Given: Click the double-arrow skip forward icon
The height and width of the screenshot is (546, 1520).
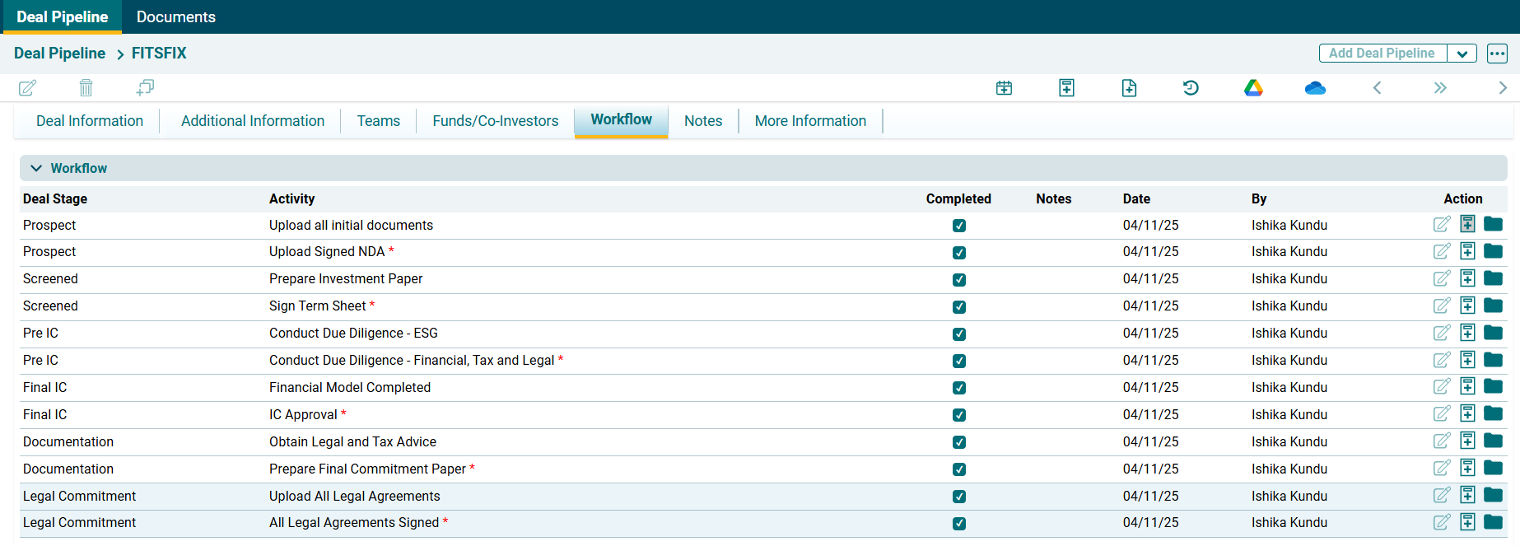Looking at the screenshot, I should pyautogui.click(x=1439, y=88).
